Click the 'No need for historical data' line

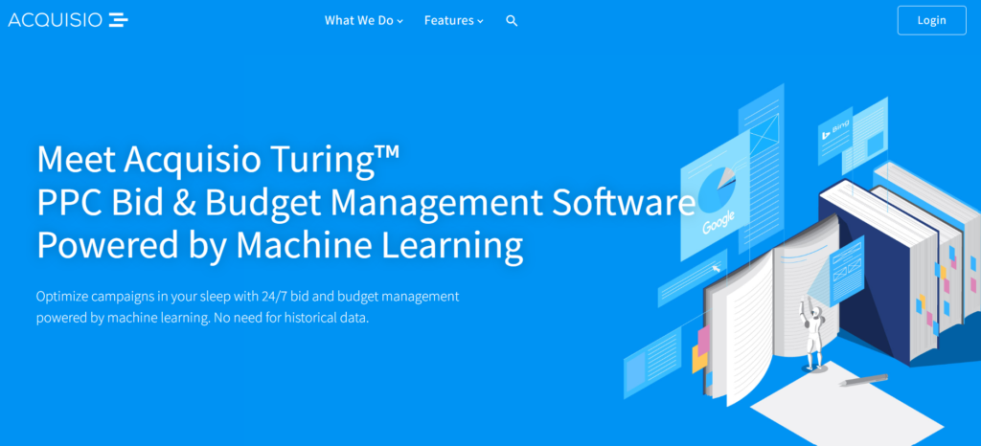291,318
